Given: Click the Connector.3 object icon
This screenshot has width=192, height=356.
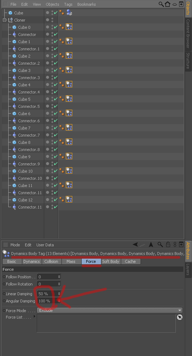Looking at the screenshot, I should coord(14,78).
